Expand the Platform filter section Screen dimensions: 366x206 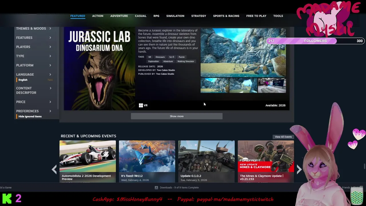(x=34, y=65)
